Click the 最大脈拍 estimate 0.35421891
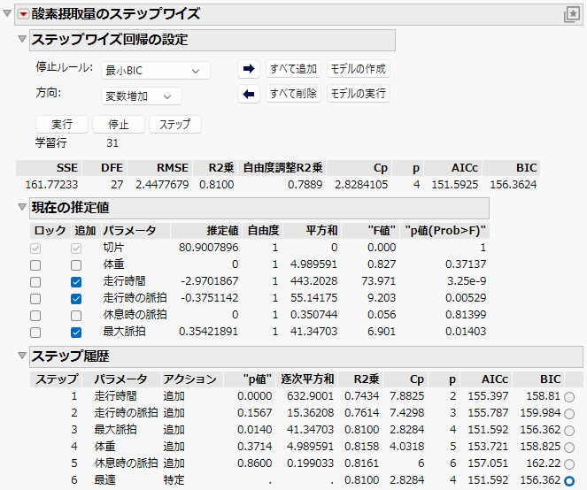 point(209,332)
